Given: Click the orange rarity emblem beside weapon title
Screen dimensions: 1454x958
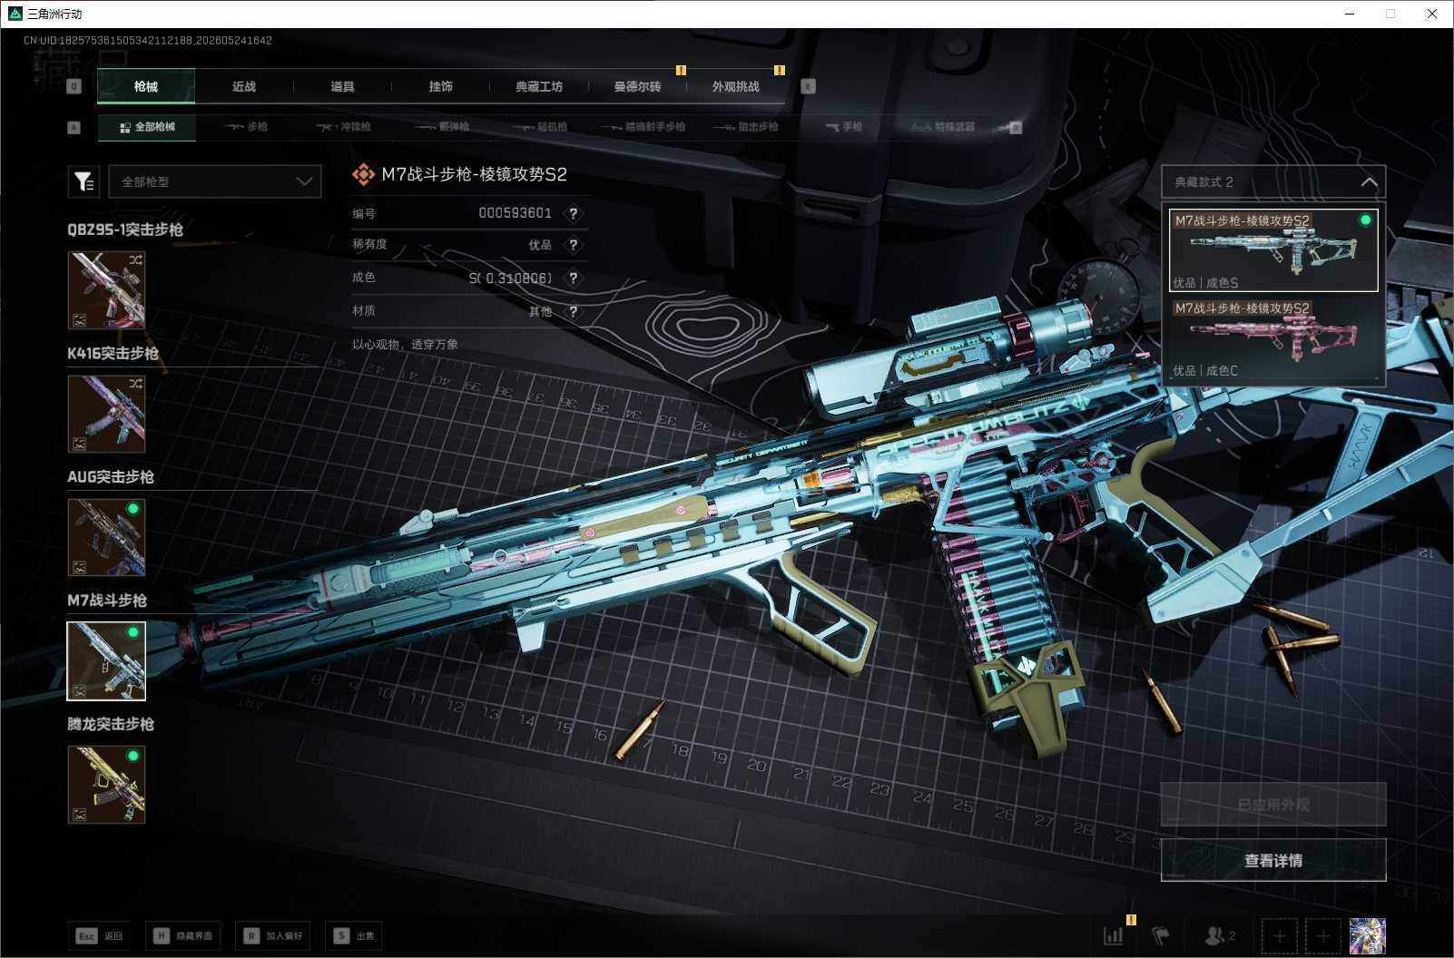Looking at the screenshot, I should 363,174.
